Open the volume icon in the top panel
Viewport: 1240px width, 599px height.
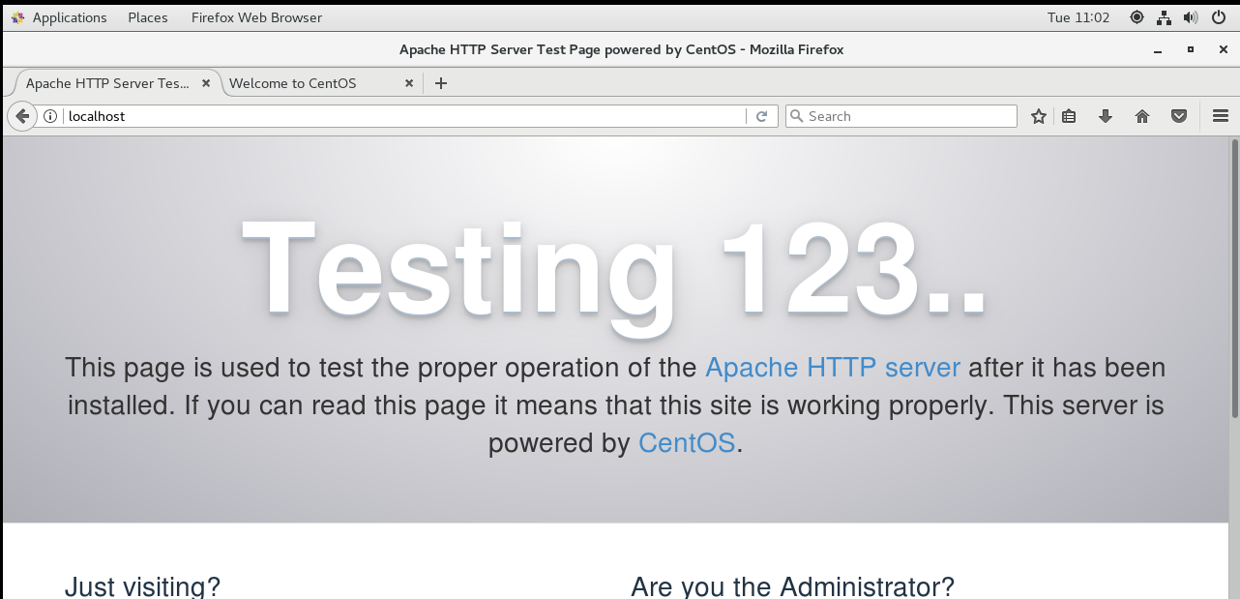point(1191,17)
